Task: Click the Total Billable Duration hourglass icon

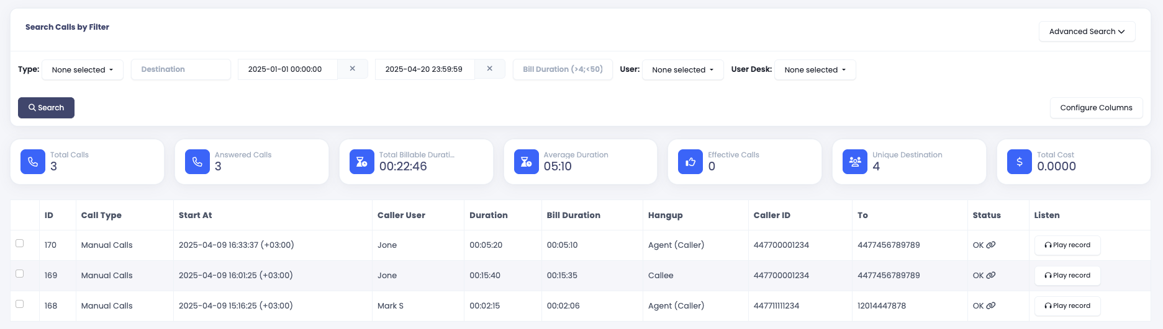Action: tap(362, 162)
